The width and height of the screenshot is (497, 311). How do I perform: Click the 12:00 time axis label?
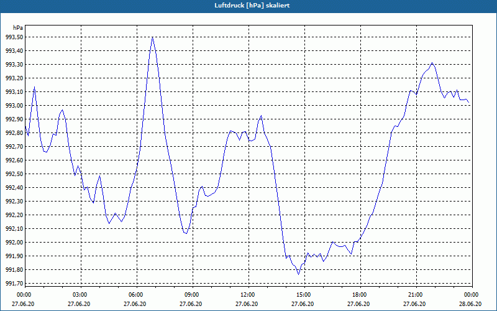[x=249, y=295]
